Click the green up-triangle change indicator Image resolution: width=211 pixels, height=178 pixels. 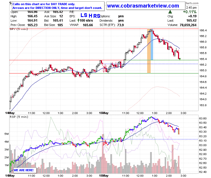coord(170,12)
